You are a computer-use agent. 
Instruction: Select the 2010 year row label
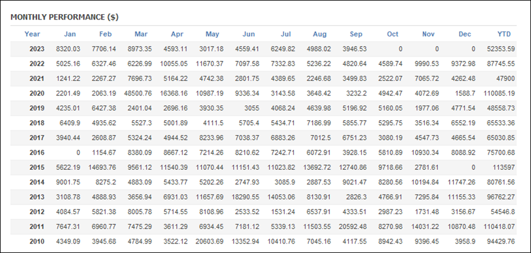pyautogui.click(x=37, y=241)
